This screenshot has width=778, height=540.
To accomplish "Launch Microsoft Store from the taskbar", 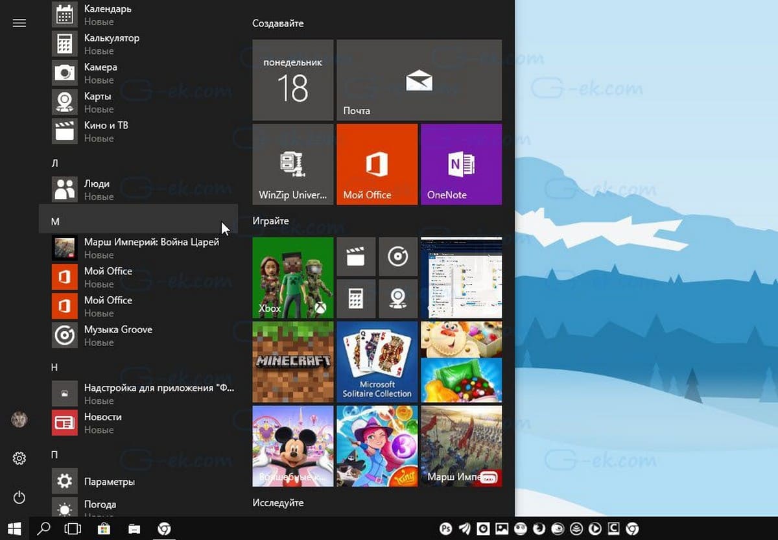I will tap(104, 528).
